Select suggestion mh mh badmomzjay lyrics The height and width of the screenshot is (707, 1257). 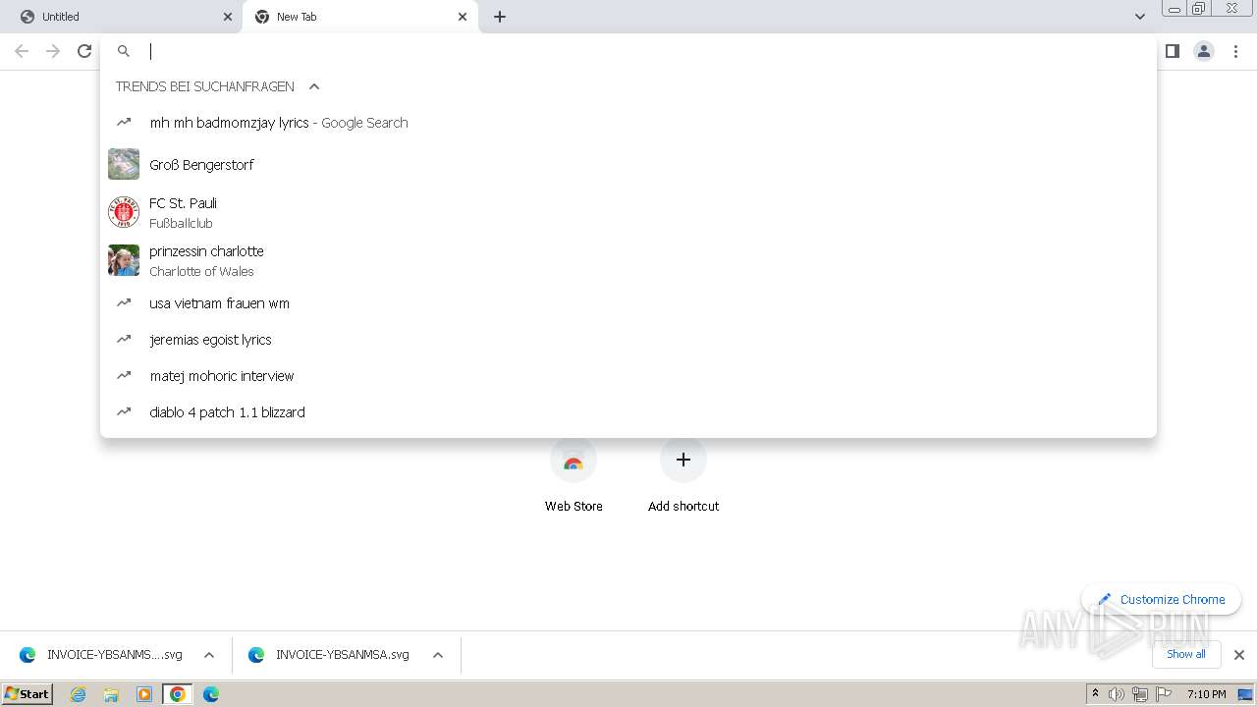click(628, 123)
